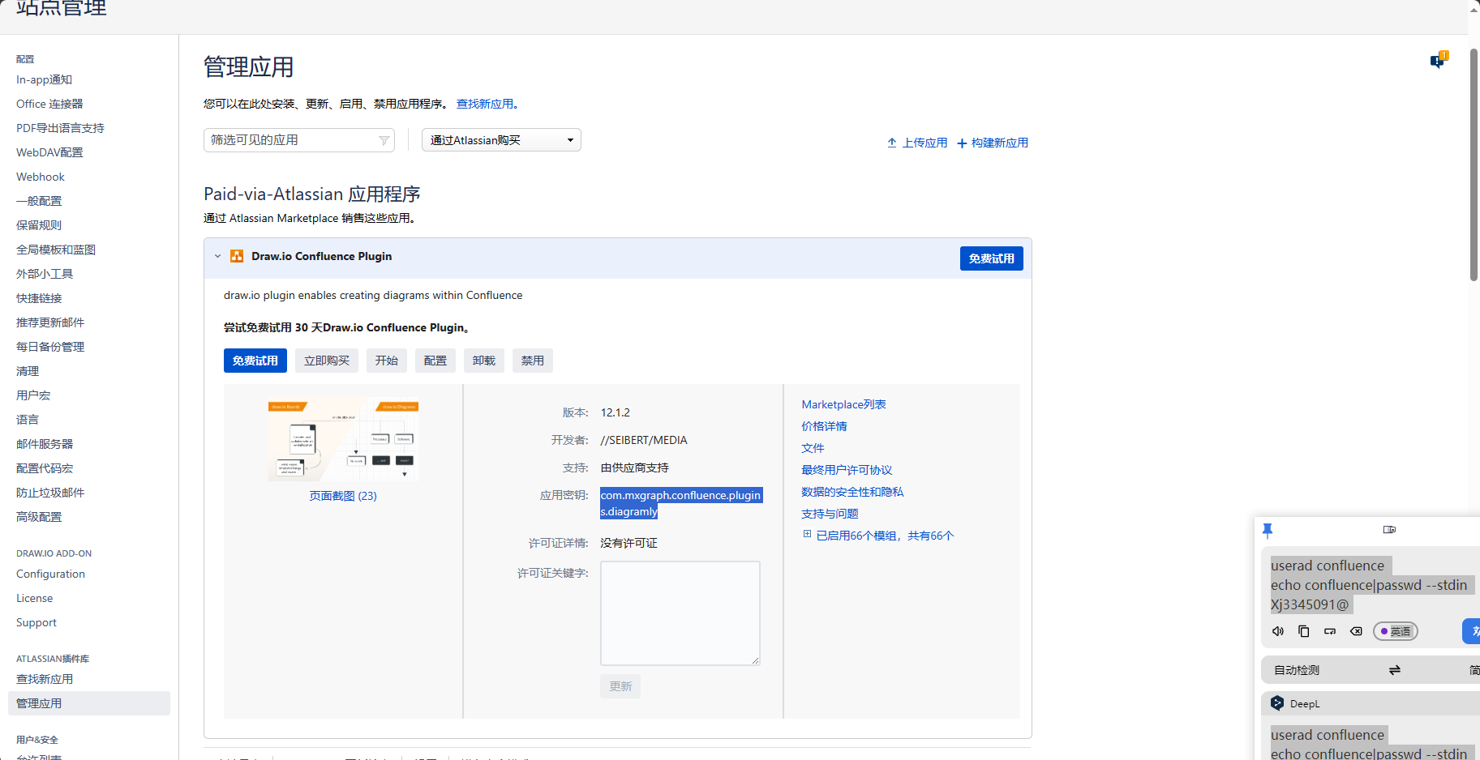This screenshot has width=1480, height=760.
Task: Click the 免费试用 button below plugin description
Action: click(x=255, y=361)
